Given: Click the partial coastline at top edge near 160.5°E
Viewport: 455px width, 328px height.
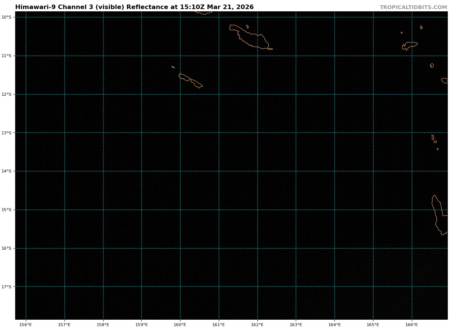Looking at the screenshot, I should point(204,13).
